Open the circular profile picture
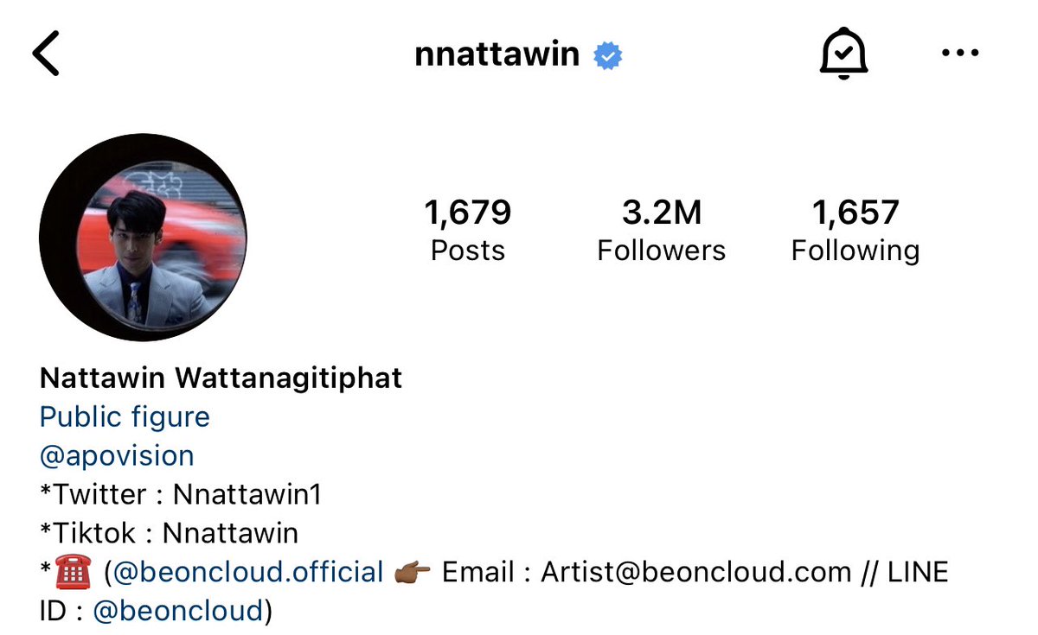The image size is (1038, 635). pyautogui.click(x=143, y=237)
